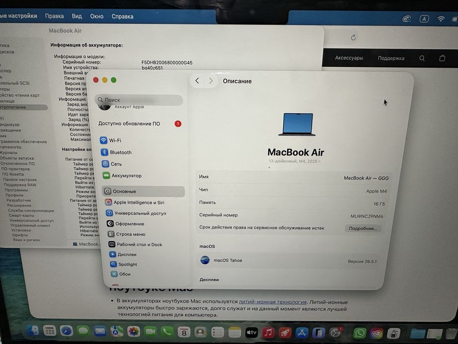
Task: Go forward with the right chevron button
Action: click(x=211, y=81)
